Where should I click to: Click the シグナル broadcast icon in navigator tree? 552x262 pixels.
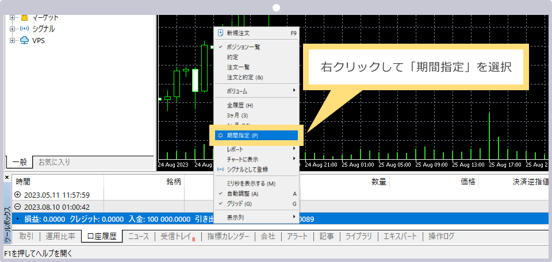pos(25,29)
